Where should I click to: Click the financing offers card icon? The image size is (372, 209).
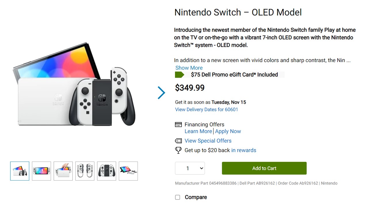pyautogui.click(x=178, y=124)
